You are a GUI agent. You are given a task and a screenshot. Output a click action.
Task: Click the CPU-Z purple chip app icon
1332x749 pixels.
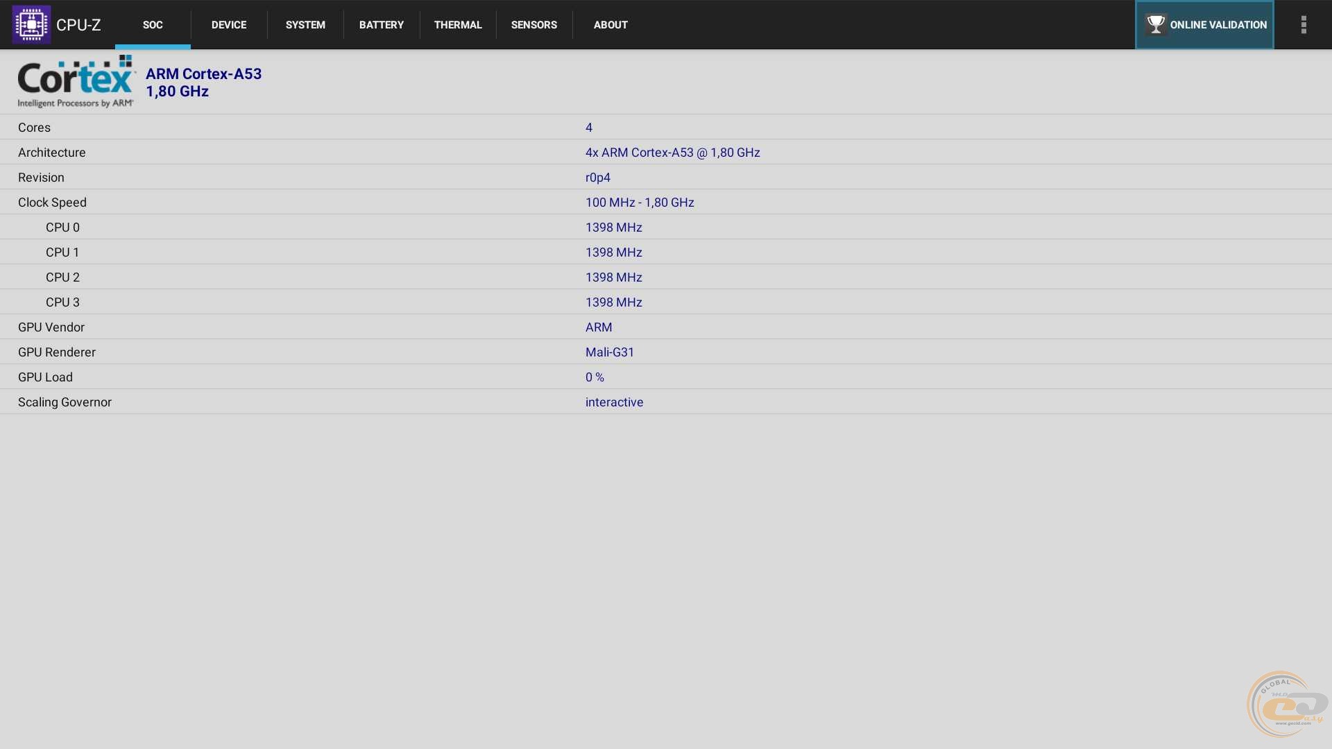pos(31,24)
